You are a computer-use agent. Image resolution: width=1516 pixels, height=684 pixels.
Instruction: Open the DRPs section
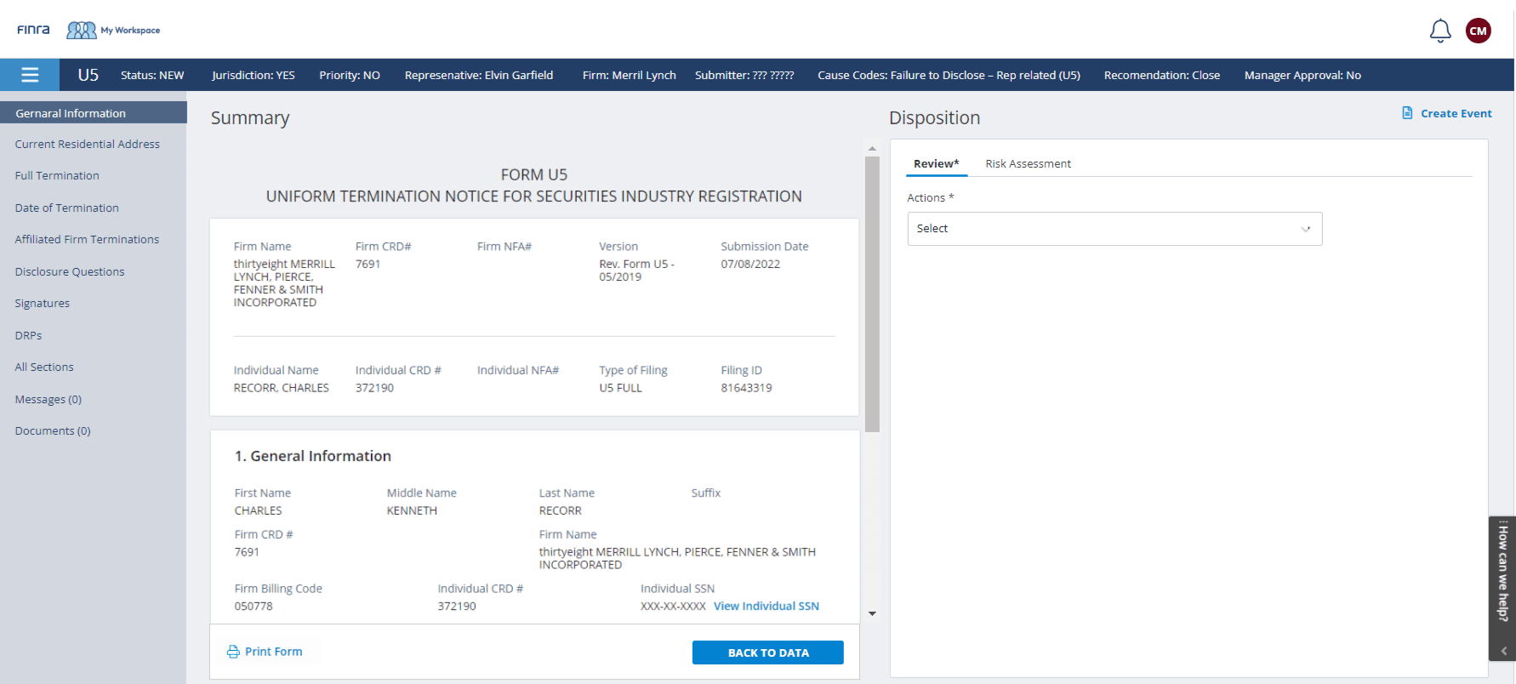coord(28,335)
